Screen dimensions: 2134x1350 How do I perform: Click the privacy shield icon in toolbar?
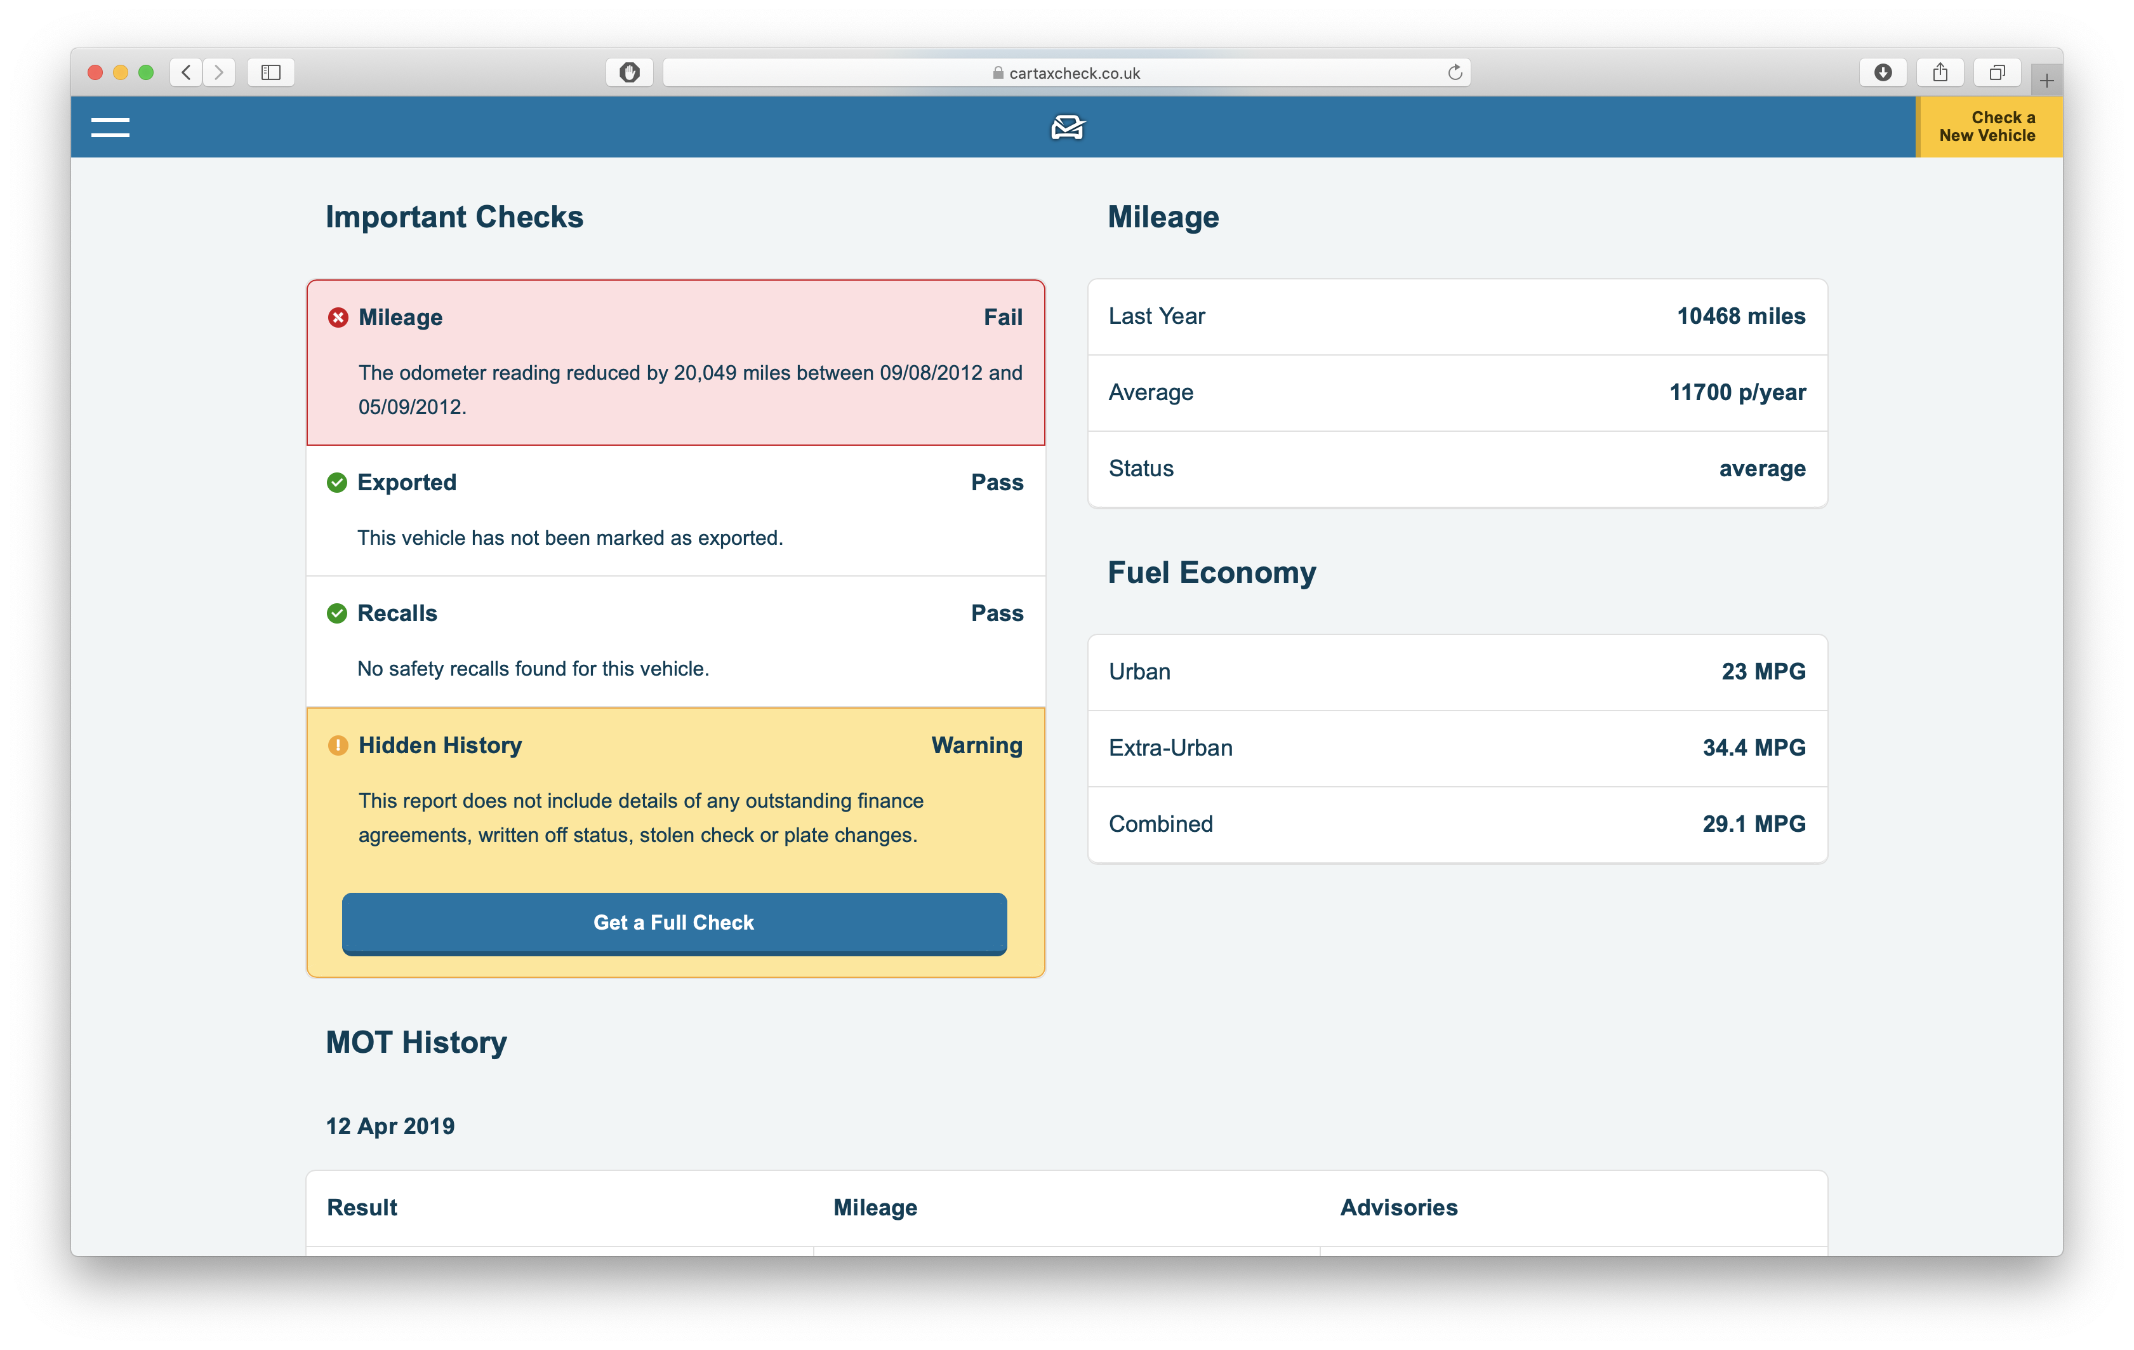tap(629, 72)
